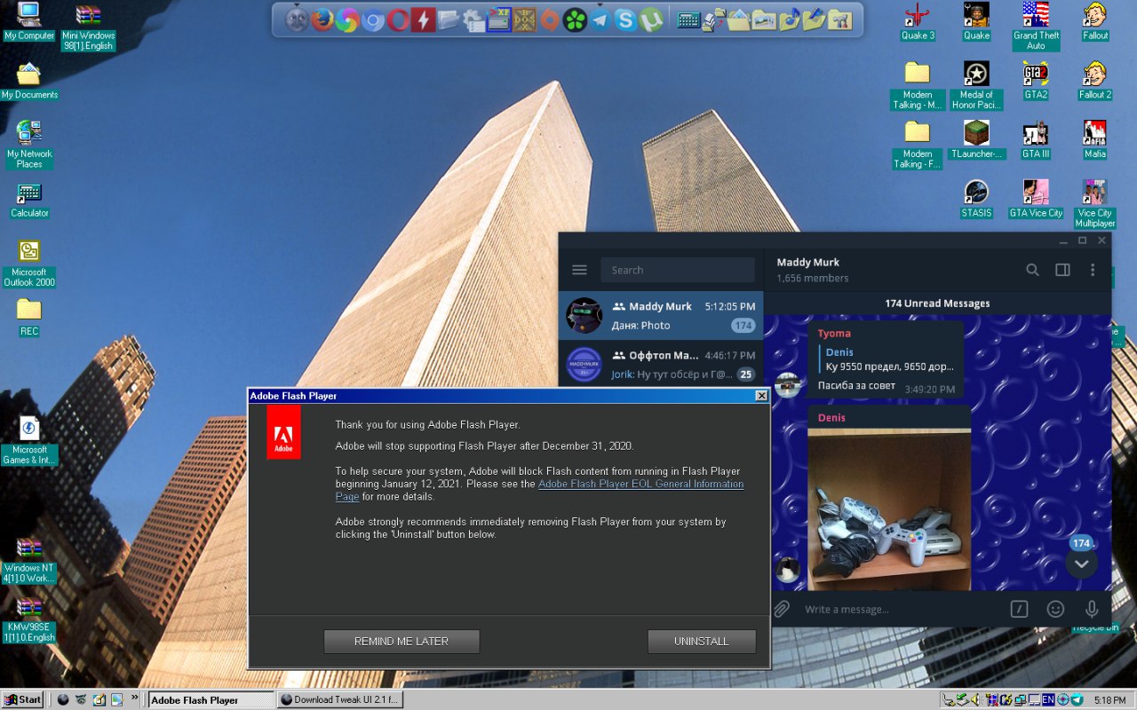The height and width of the screenshot is (710, 1137).
Task: Open Denis's photo of game controllers
Action: 889,509
